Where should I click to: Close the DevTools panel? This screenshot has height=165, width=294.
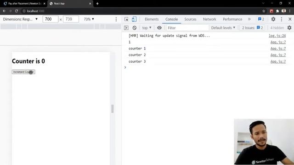tap(290, 19)
